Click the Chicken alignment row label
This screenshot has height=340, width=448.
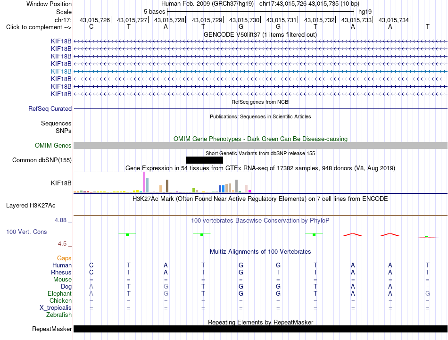(x=60, y=300)
